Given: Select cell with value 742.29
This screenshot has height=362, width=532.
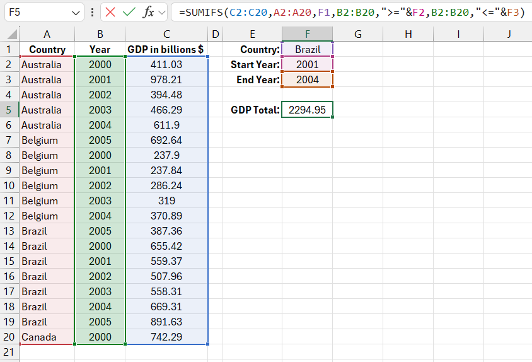Looking at the screenshot, I should pos(166,337).
